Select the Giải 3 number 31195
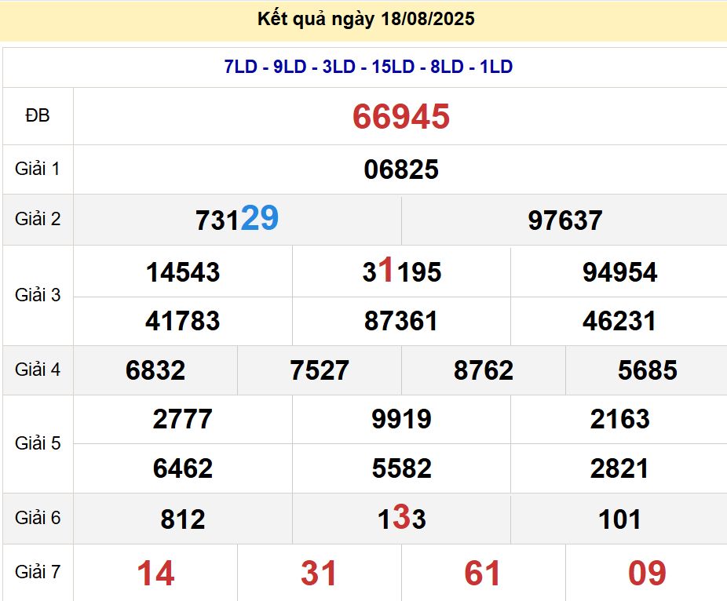The image size is (727, 601). coord(401,272)
